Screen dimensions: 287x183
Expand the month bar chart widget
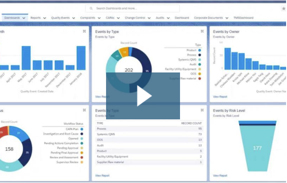(84, 31)
